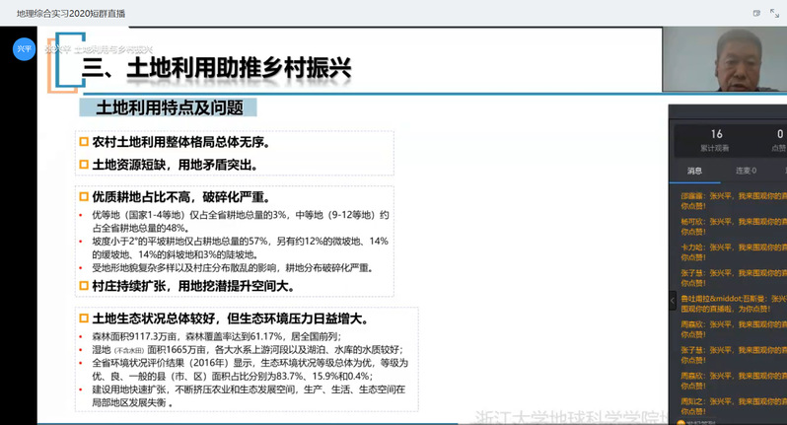Click the chat message from 杨可欣
The height and width of the screenshot is (425, 787).
click(730, 228)
